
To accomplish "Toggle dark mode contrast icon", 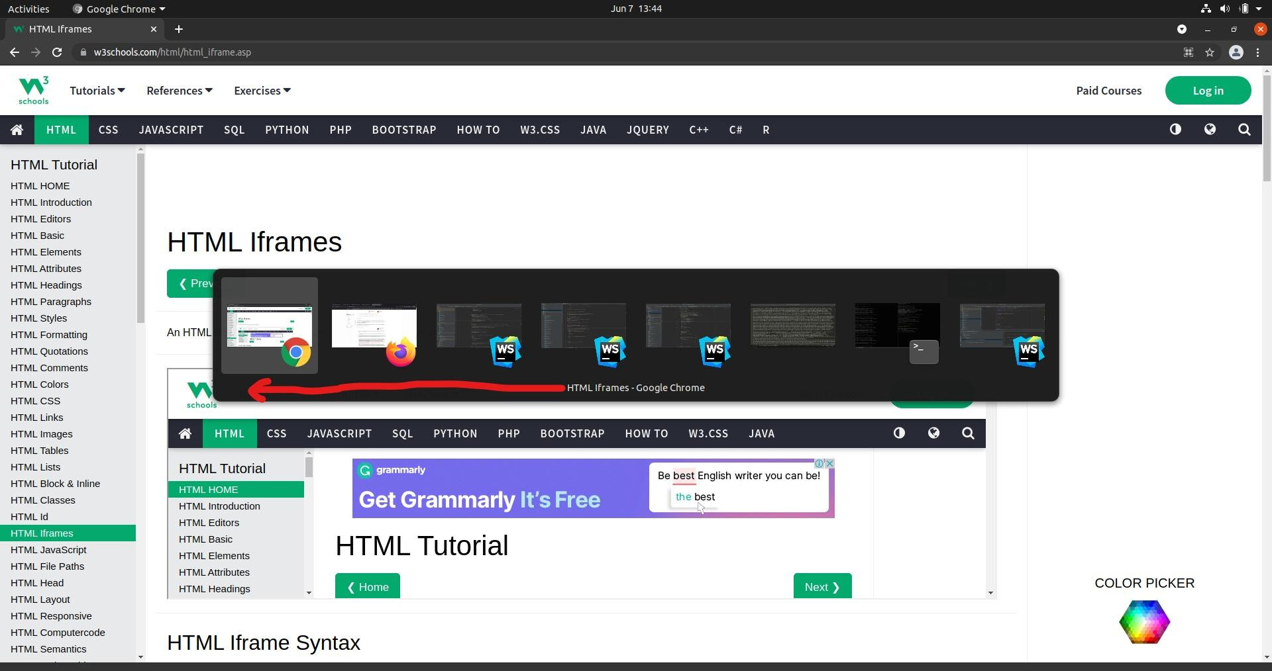I will pyautogui.click(x=1175, y=130).
